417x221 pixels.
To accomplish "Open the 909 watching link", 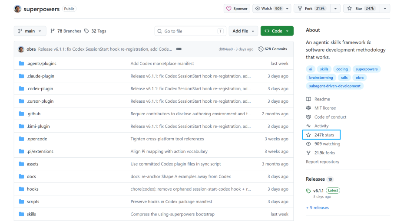I will coord(323,144).
